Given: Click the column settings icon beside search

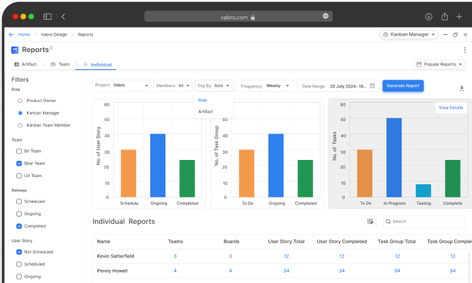Looking at the screenshot, I should (370, 222).
